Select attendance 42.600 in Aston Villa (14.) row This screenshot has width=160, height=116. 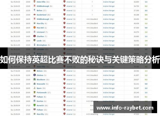[x=136, y=2]
